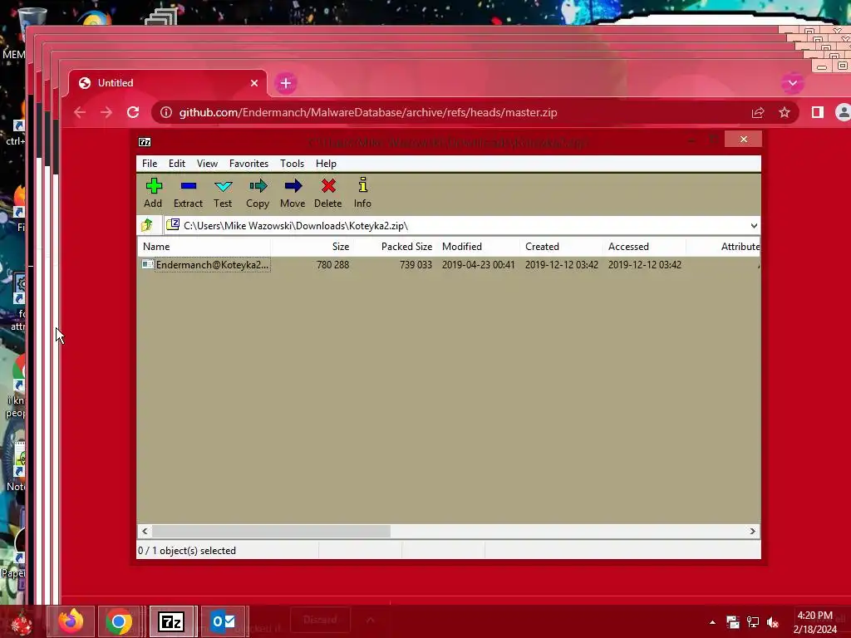Sort by the Size column header
Screen dimensions: 851x638
[x=312, y=246]
